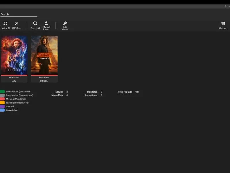Image resolution: width=230 pixels, height=173 pixels.
Task: Open the John Wick Chapter 4 poster
Action: (44, 55)
